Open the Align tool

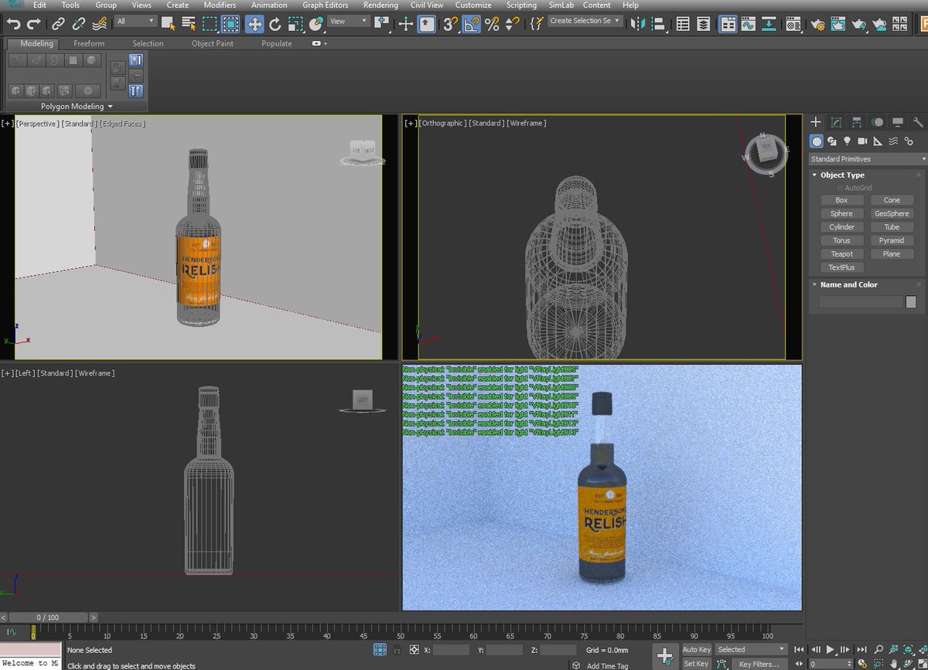coord(659,24)
